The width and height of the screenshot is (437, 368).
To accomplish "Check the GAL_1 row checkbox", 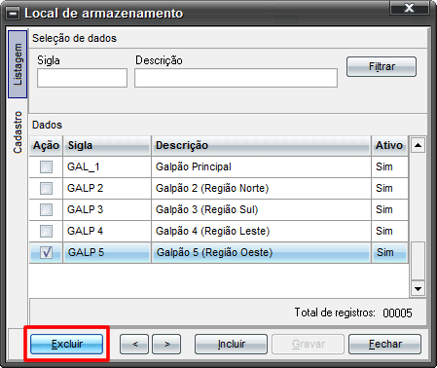I will pyautogui.click(x=46, y=167).
